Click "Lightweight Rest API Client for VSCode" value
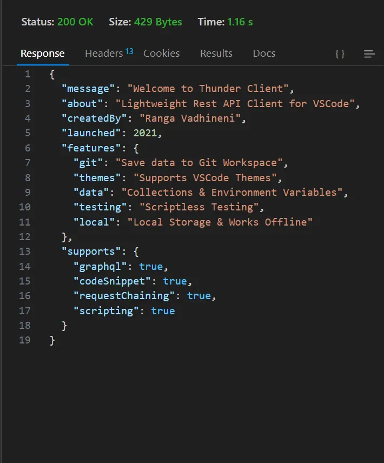The image size is (384, 463). [235, 104]
